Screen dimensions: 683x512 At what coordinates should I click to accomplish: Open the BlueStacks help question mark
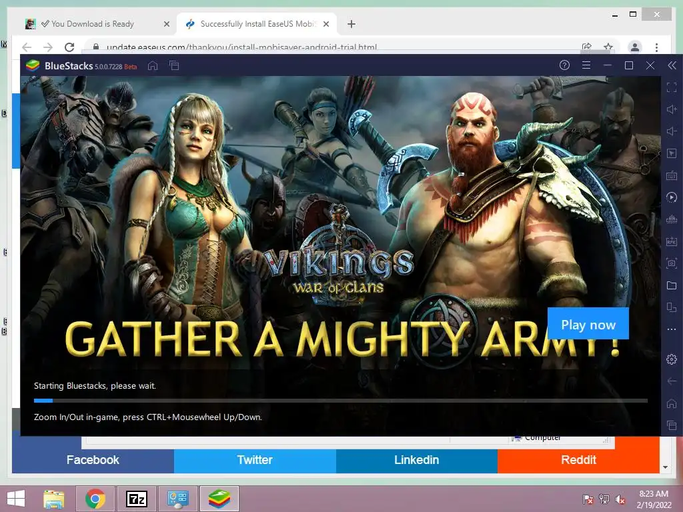[564, 65]
